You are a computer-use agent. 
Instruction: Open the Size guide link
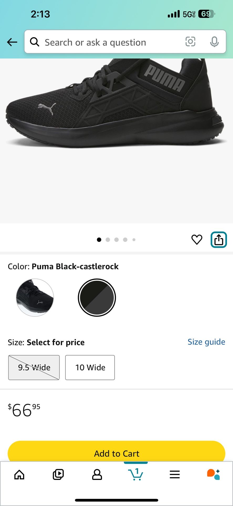click(206, 342)
